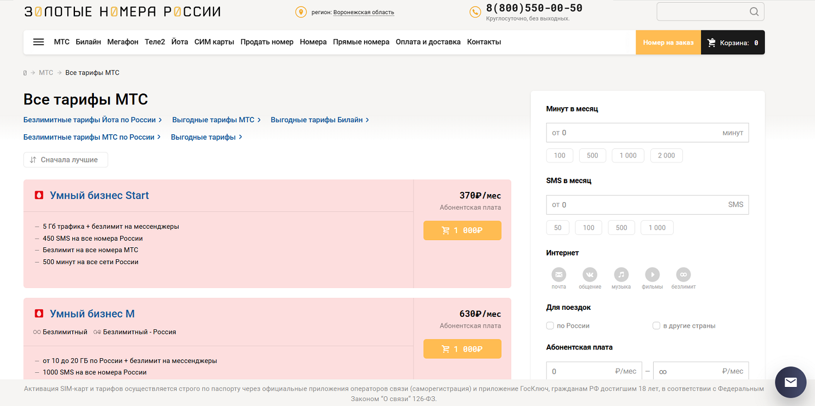This screenshot has width=815, height=406.
Task: Open Умный бизнес M tariff title
Action: tap(92, 314)
